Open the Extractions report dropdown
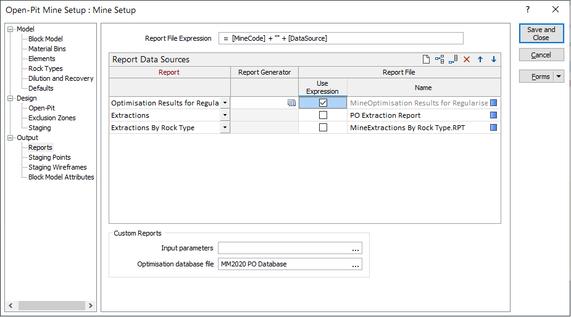The height and width of the screenshot is (317, 571). 225,115
